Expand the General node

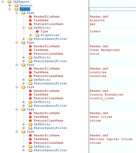tap(10, 5)
